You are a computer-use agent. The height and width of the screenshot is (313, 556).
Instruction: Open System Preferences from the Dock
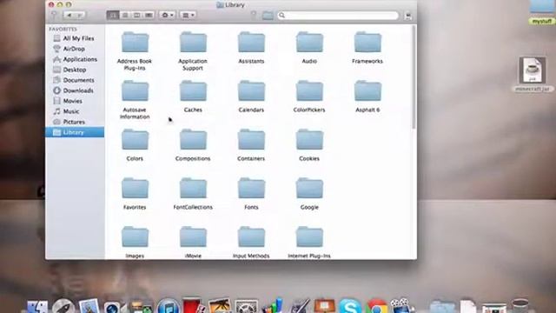(246, 307)
